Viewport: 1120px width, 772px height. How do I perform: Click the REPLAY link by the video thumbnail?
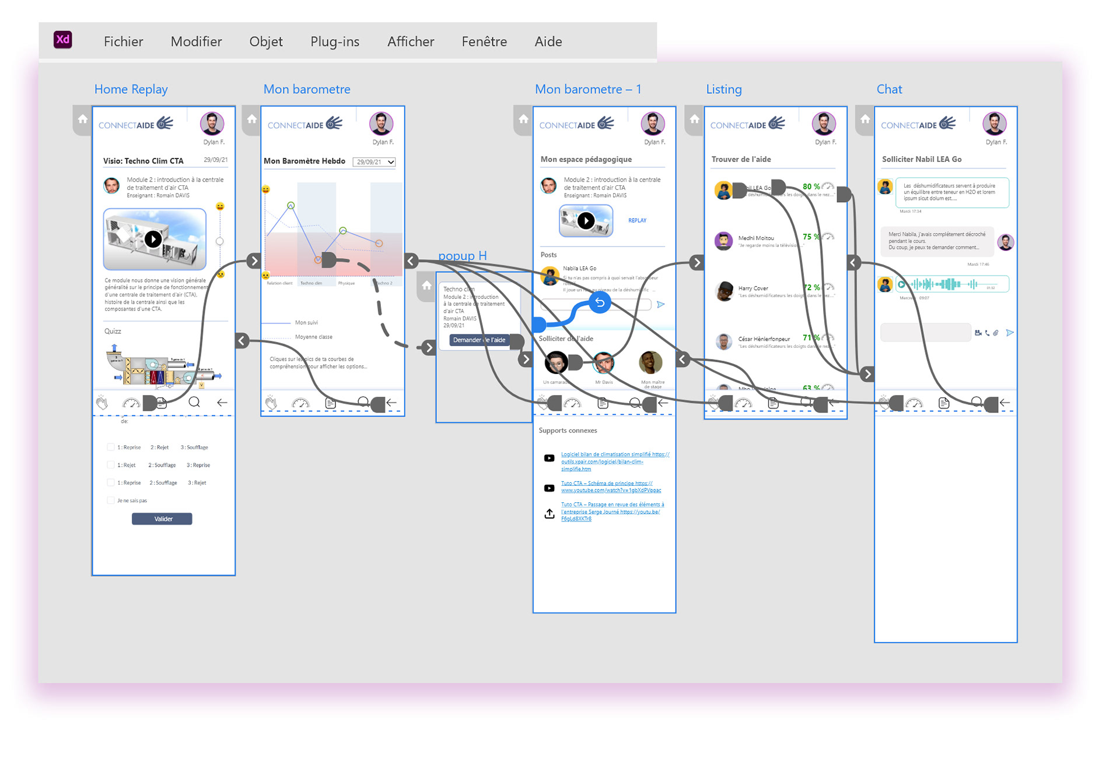point(637,221)
